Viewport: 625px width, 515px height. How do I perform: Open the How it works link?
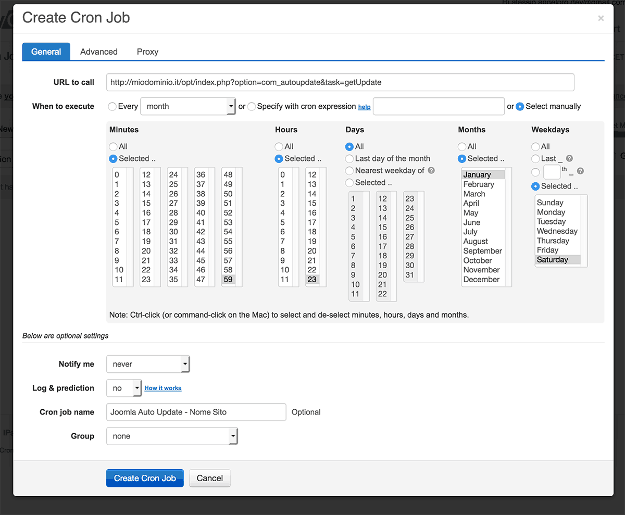(x=163, y=388)
